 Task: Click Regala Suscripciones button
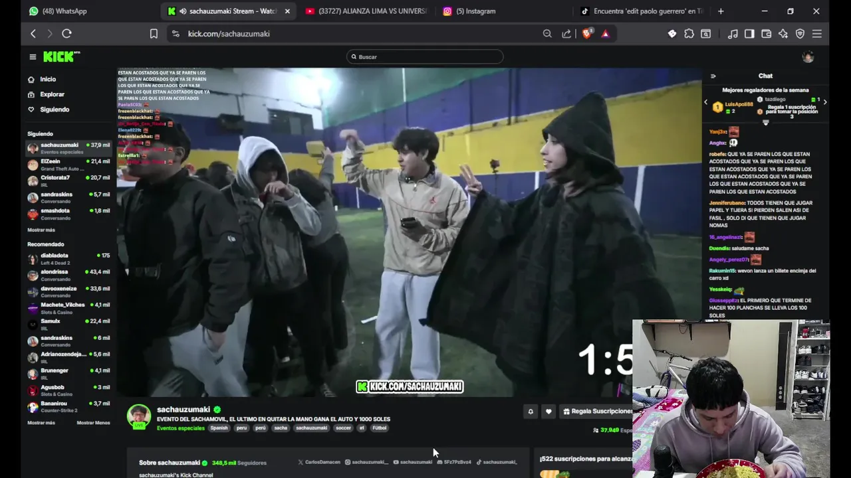click(598, 412)
